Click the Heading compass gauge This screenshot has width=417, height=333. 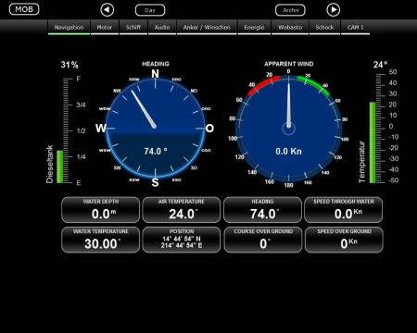tap(155, 128)
